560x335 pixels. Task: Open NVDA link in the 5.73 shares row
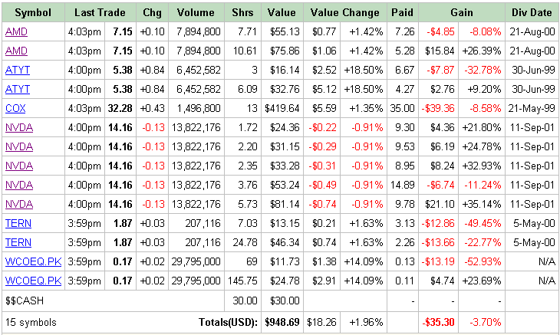pos(19,205)
